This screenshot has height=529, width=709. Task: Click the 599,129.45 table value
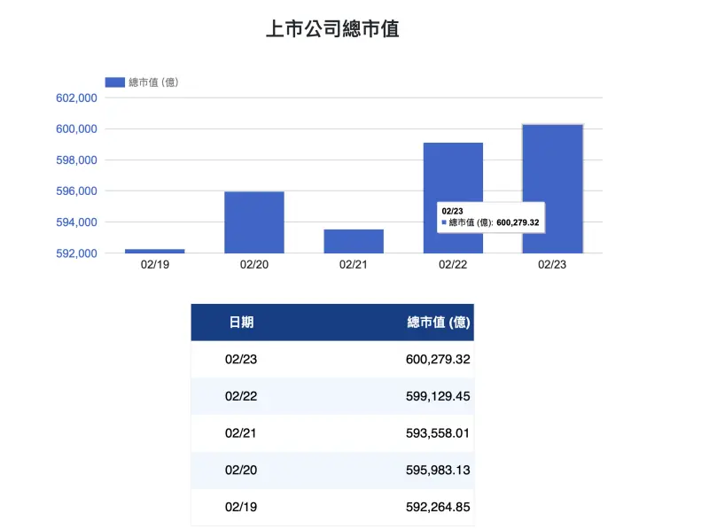438,396
